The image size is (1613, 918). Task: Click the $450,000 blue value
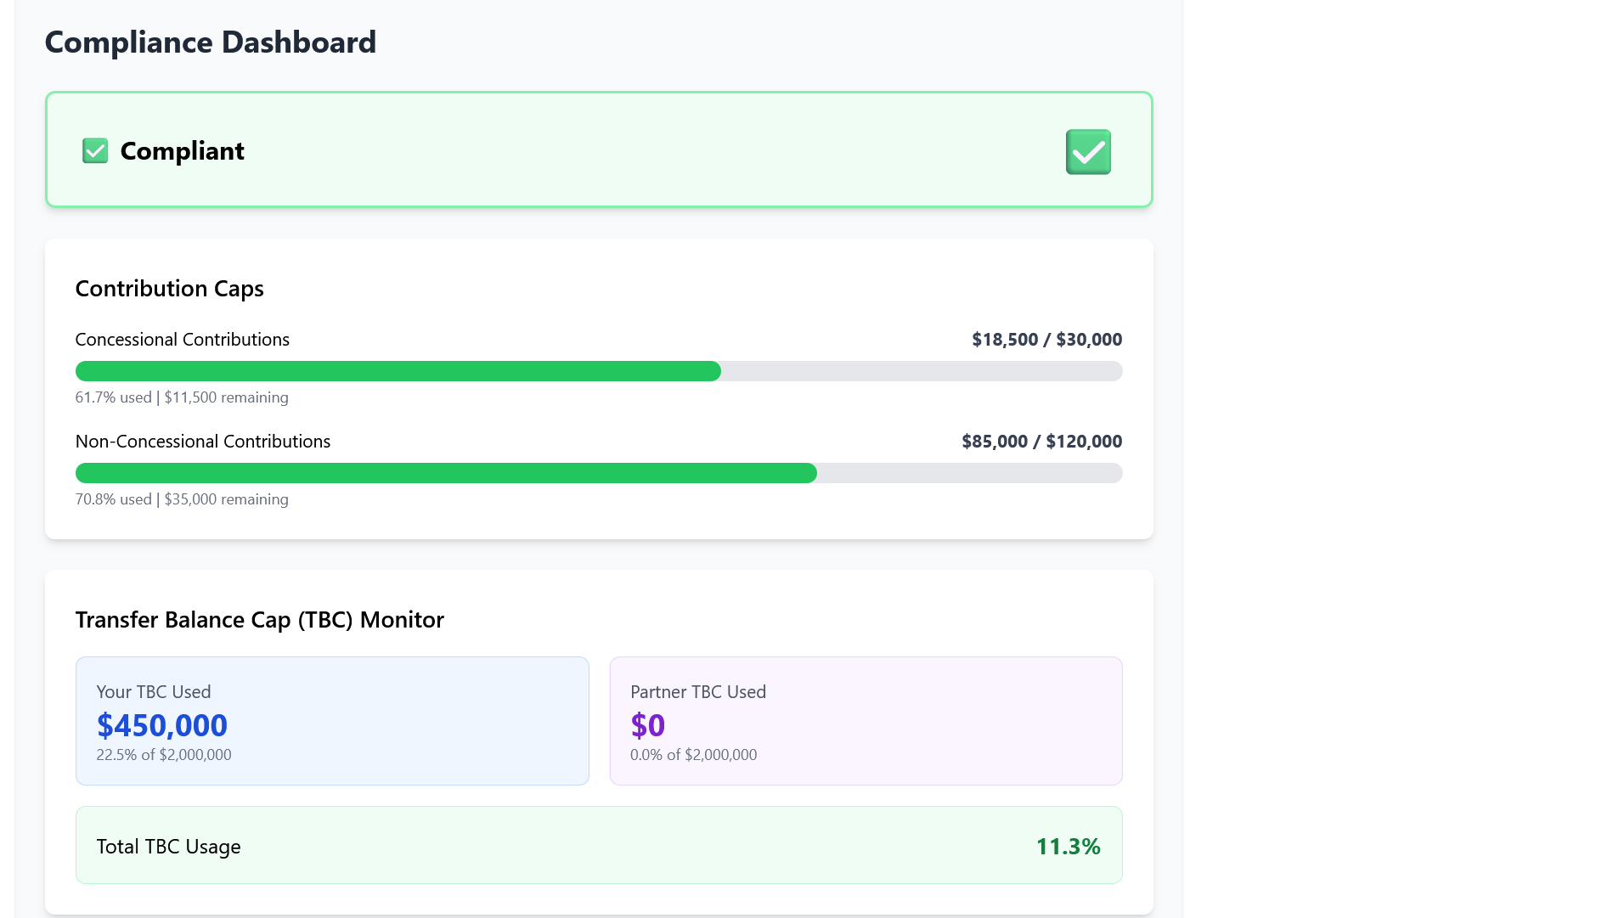click(162, 725)
